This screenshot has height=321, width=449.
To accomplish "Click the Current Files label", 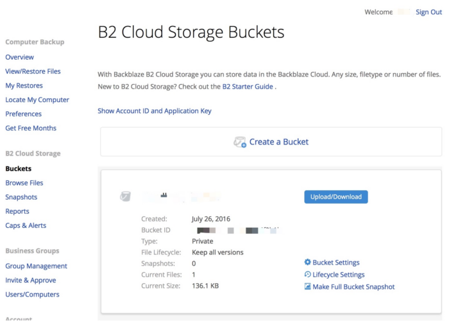I will (162, 275).
